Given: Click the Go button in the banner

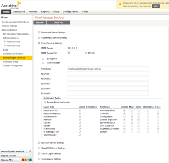Looking at the screenshot, I should pyautogui.click(x=156, y=6).
